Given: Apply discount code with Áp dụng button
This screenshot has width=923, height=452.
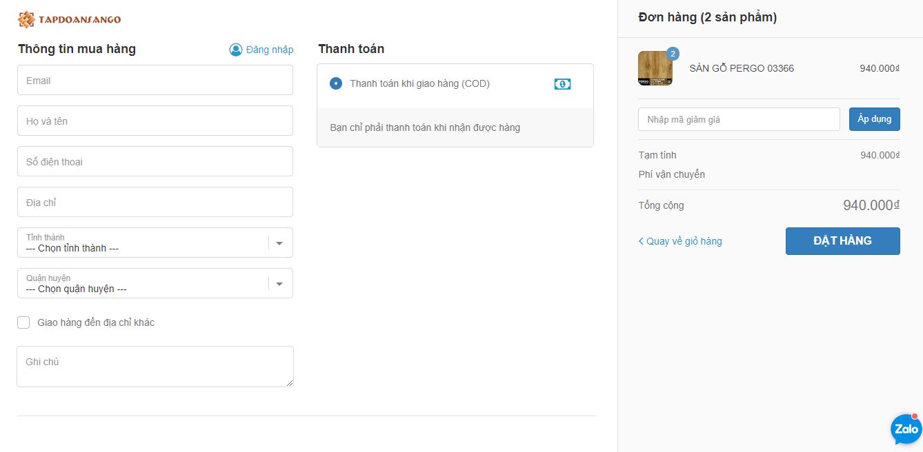Looking at the screenshot, I should [x=874, y=119].
